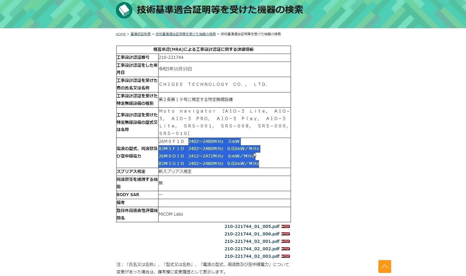466x276 pixels.
Task: Open the HOME breadcrumb link
Action: pos(121,34)
